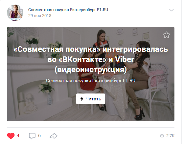Viewport: 182px width, 144px height.
Task: Open the post dated 29 ноя 2018
Action: click(40, 16)
